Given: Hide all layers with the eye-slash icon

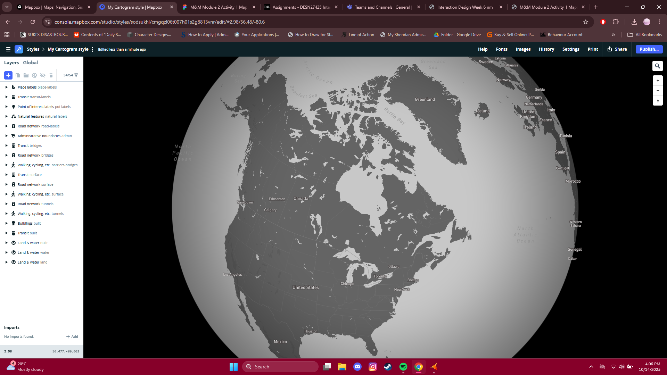Looking at the screenshot, I should pos(43,75).
